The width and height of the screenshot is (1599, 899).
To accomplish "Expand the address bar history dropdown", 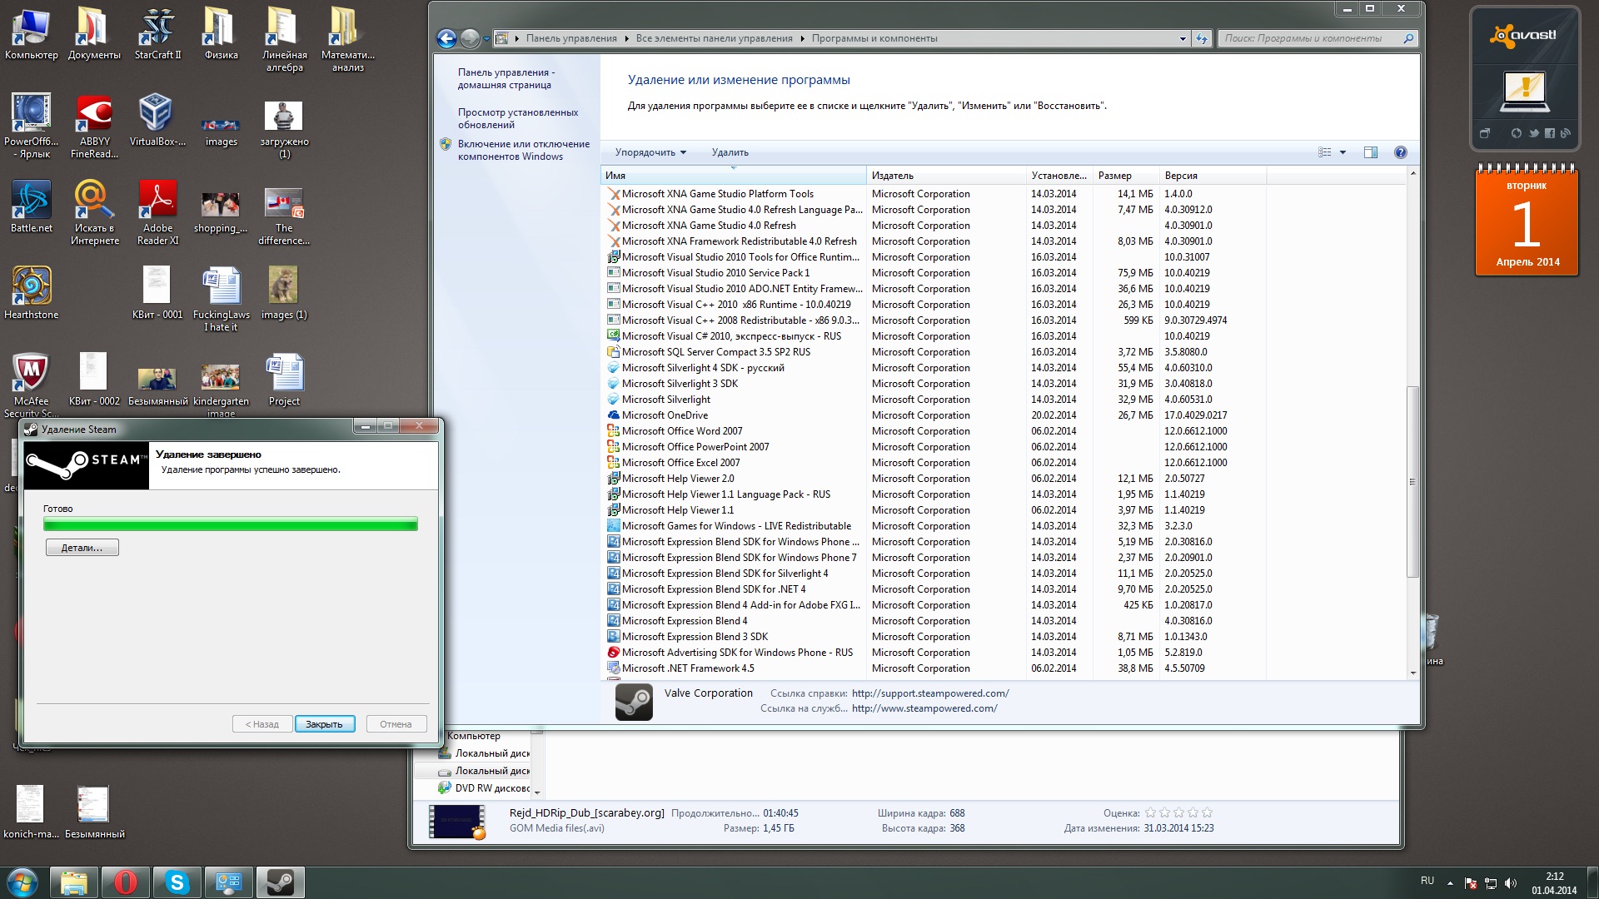I will [1183, 38].
